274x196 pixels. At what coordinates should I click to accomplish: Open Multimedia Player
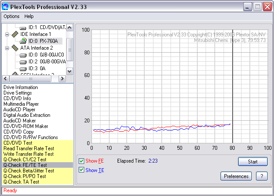(21, 104)
